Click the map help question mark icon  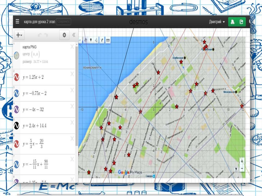point(236,169)
